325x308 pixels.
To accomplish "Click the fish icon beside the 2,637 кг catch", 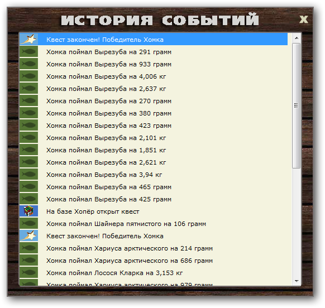I will 29,88.
